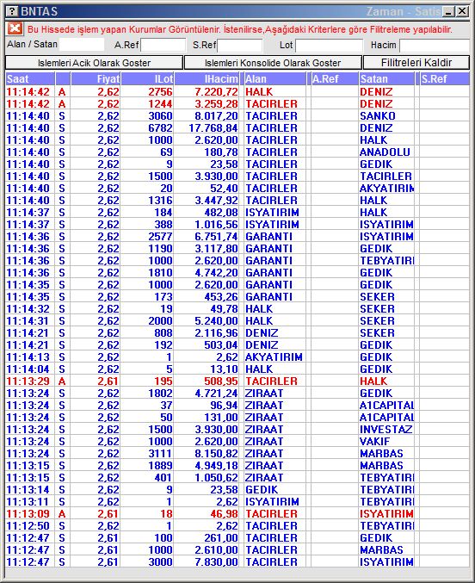
Task: Select seller AKYATIRIM cell
Action: point(386,188)
